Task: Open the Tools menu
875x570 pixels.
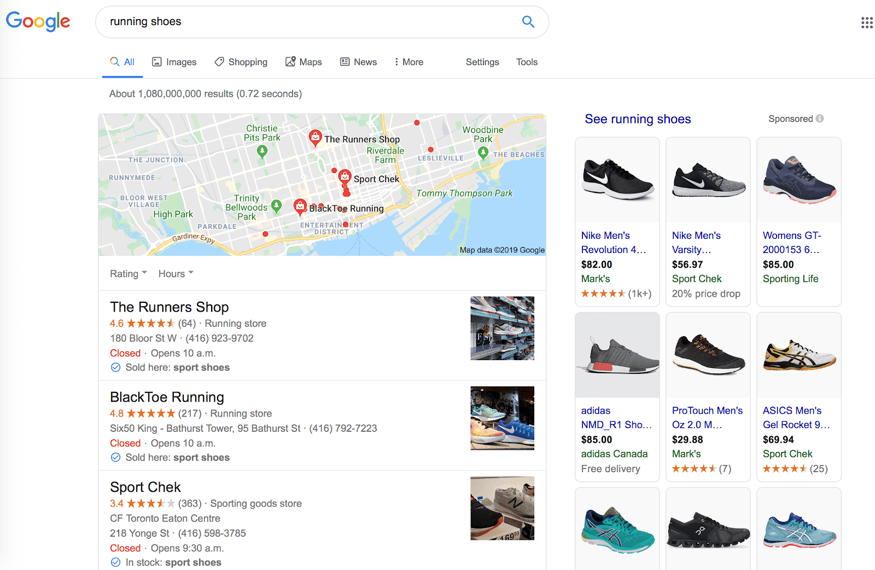Action: click(527, 62)
